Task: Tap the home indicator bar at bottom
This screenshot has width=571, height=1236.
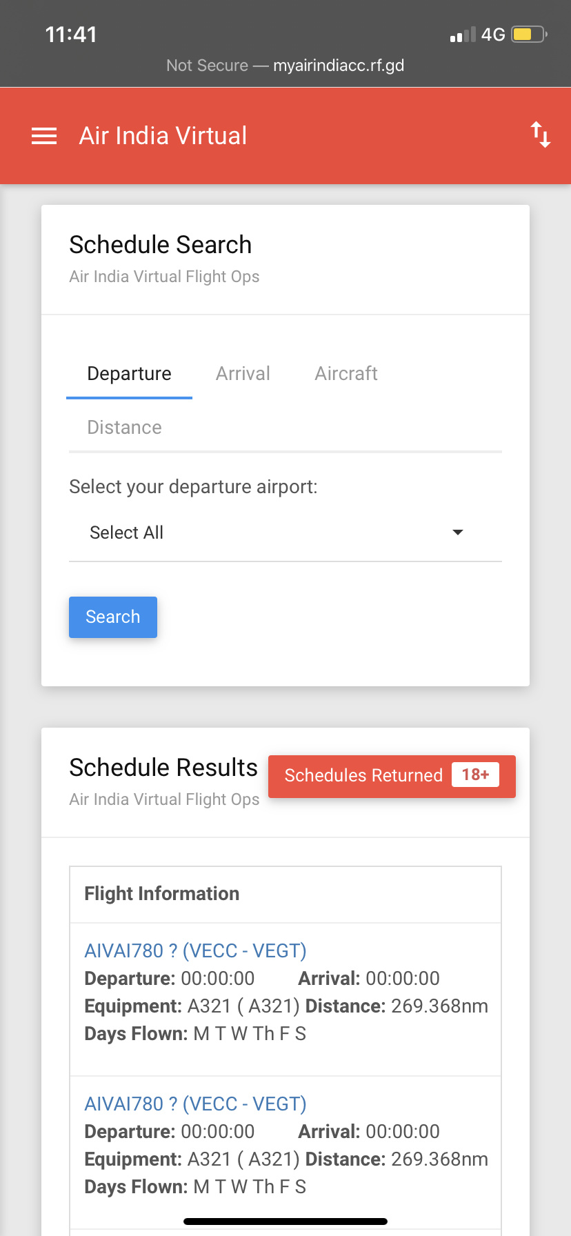Action: coord(285,1222)
